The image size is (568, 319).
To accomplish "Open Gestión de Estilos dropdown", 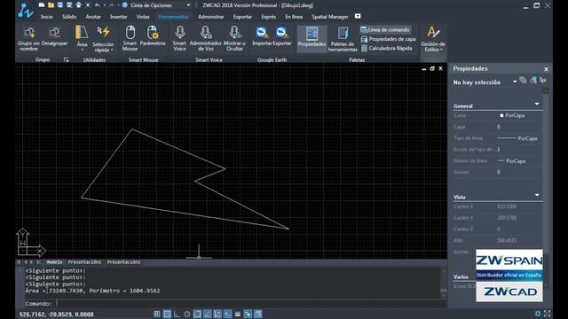I will 433,39.
